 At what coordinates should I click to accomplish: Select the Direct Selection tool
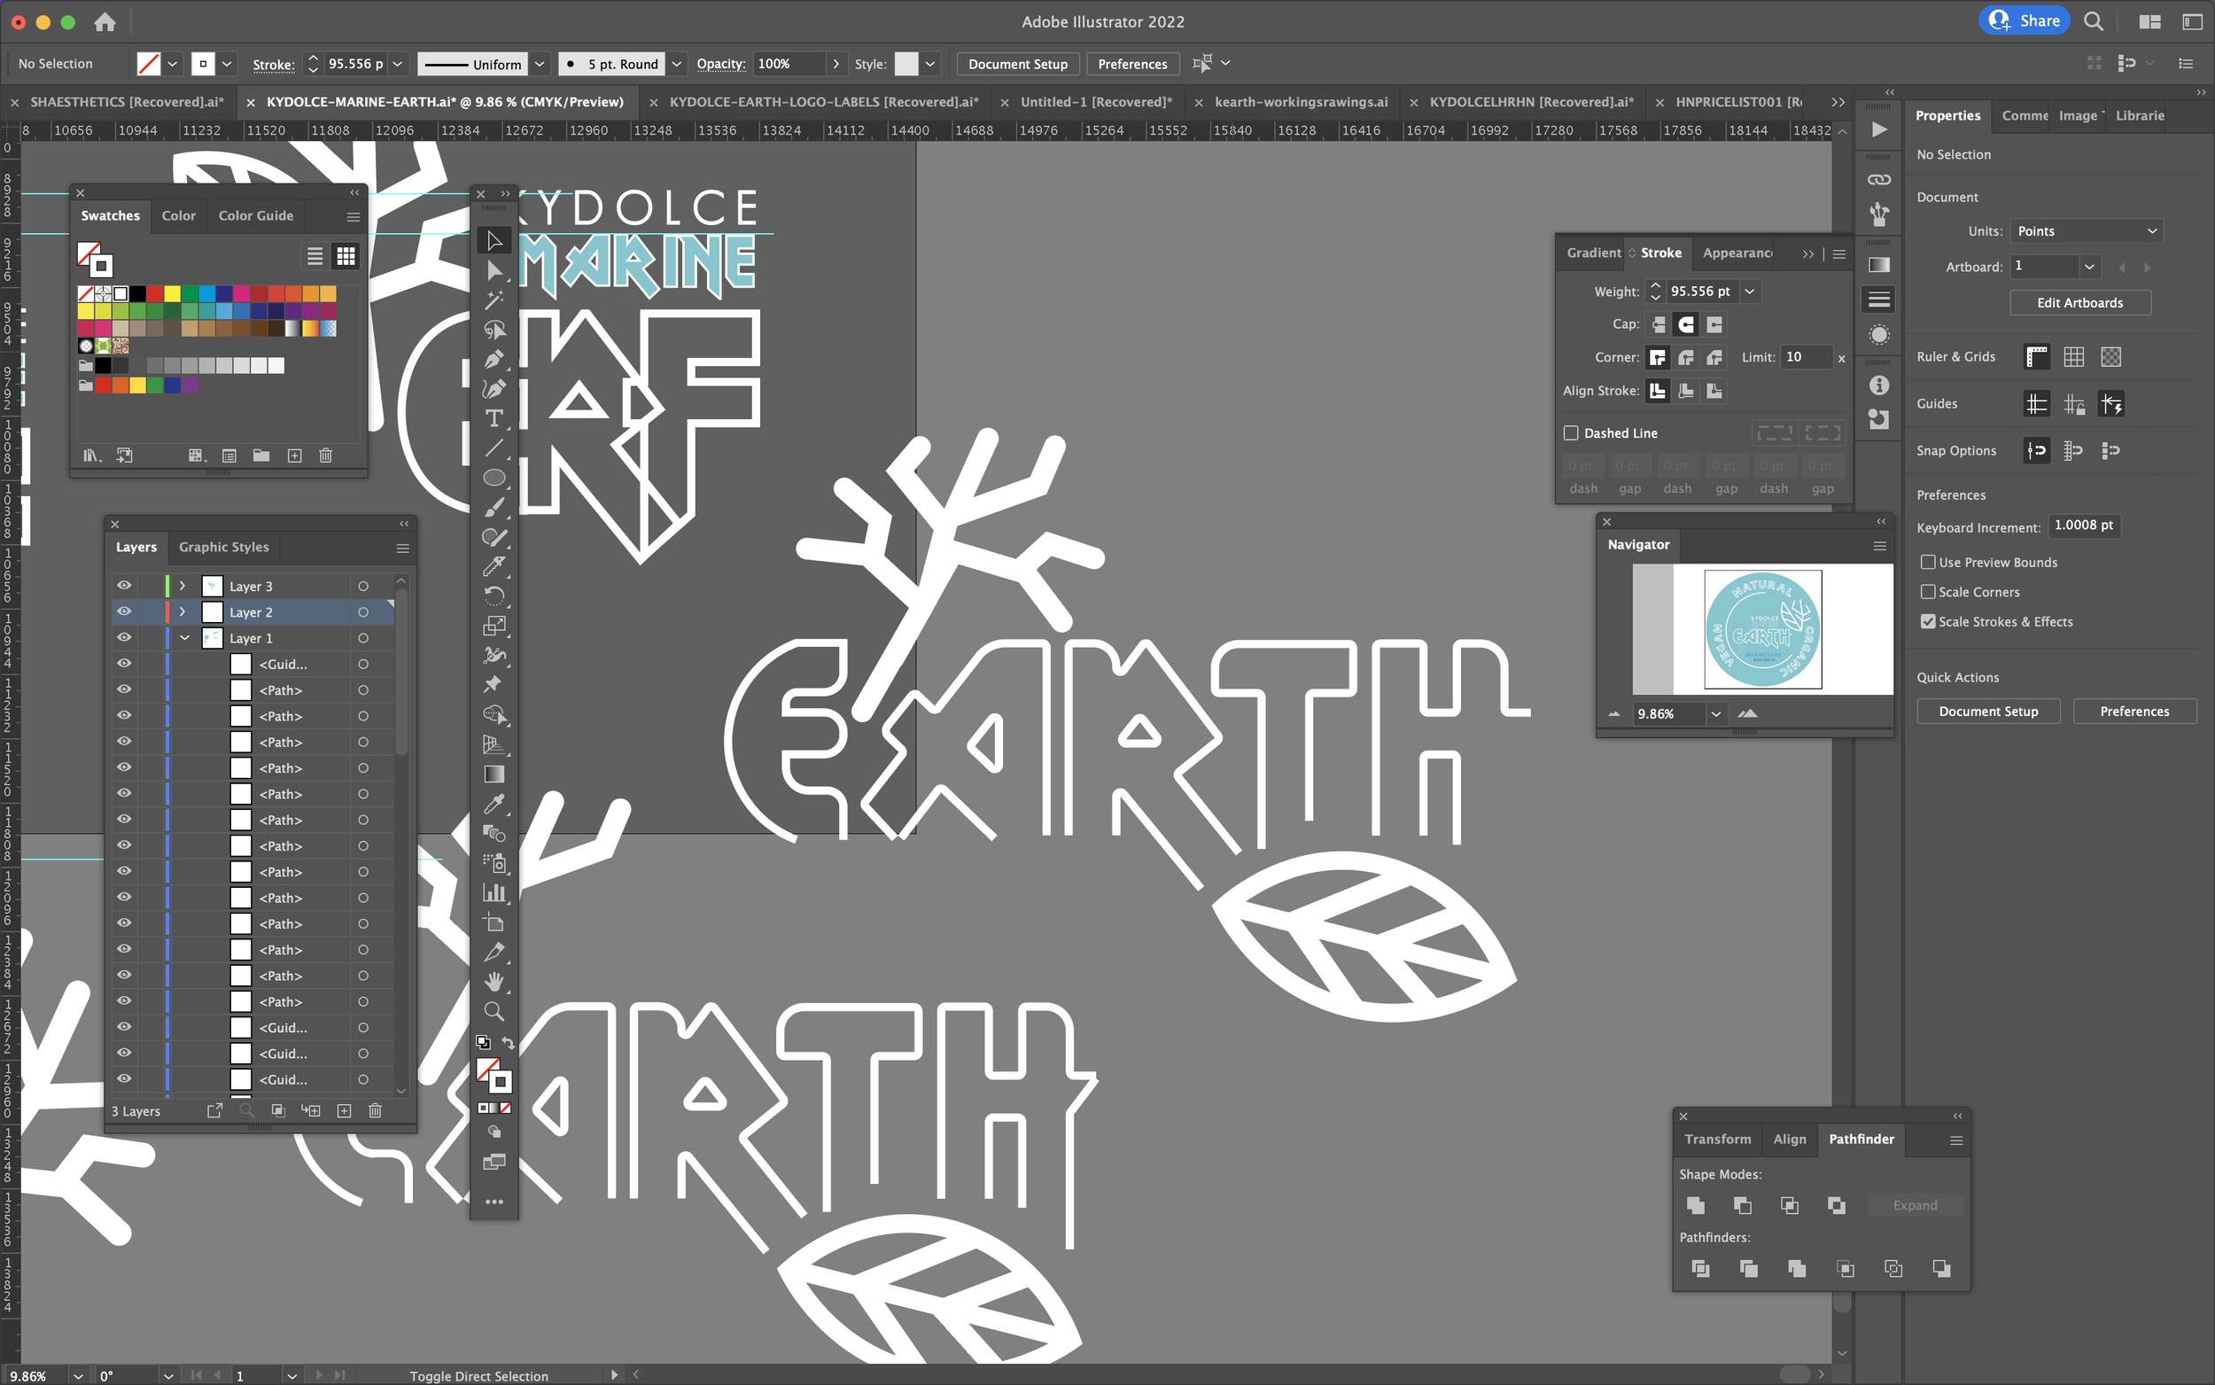(x=494, y=270)
